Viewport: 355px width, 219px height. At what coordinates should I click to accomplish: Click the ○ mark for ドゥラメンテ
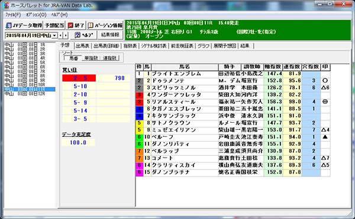click(325, 81)
